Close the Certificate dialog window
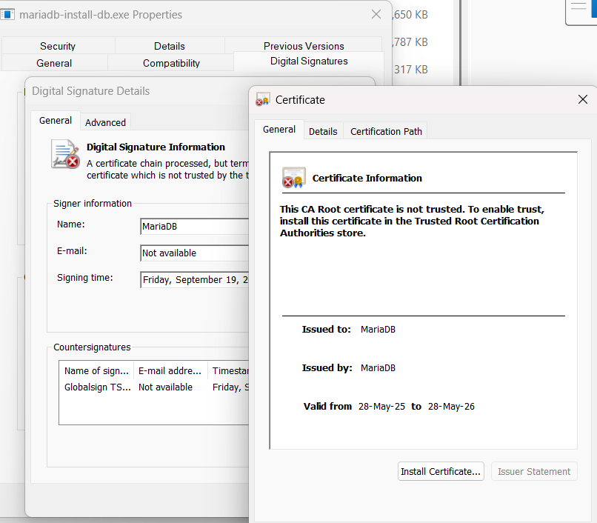This screenshot has height=523, width=597. [582, 100]
